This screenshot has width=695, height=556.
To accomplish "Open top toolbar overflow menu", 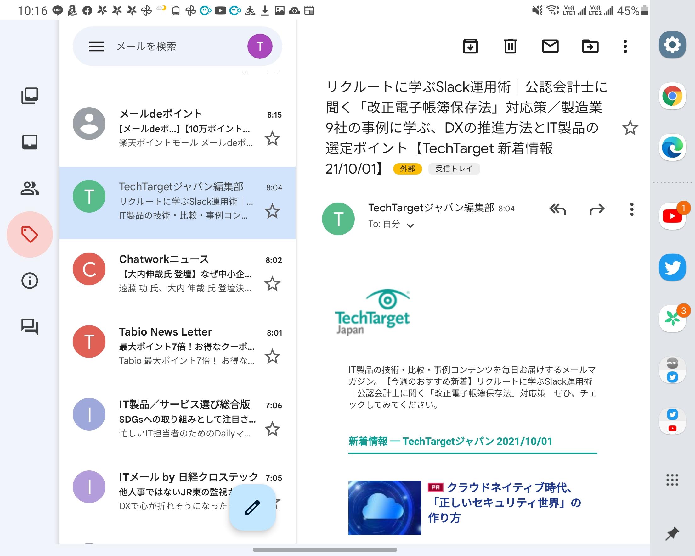I will [x=625, y=47].
